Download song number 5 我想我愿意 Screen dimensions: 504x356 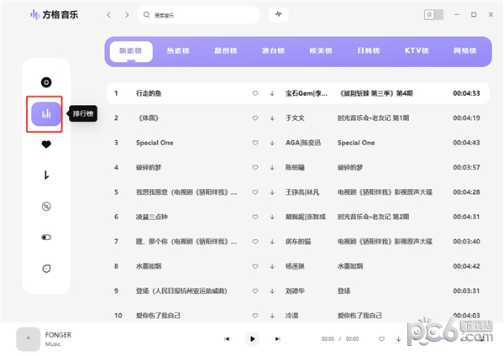272,192
